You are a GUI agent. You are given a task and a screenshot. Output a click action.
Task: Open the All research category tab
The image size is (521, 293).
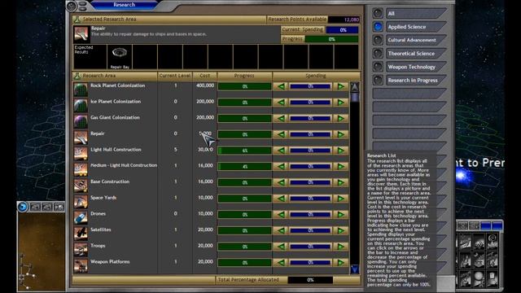pyautogui.click(x=416, y=13)
